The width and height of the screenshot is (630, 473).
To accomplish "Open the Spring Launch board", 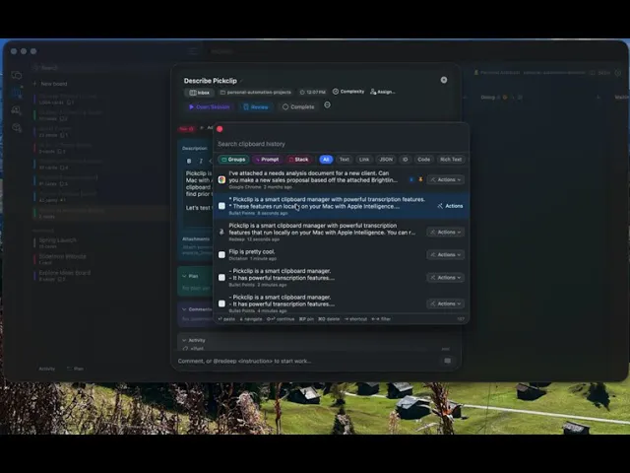I will (x=57, y=240).
